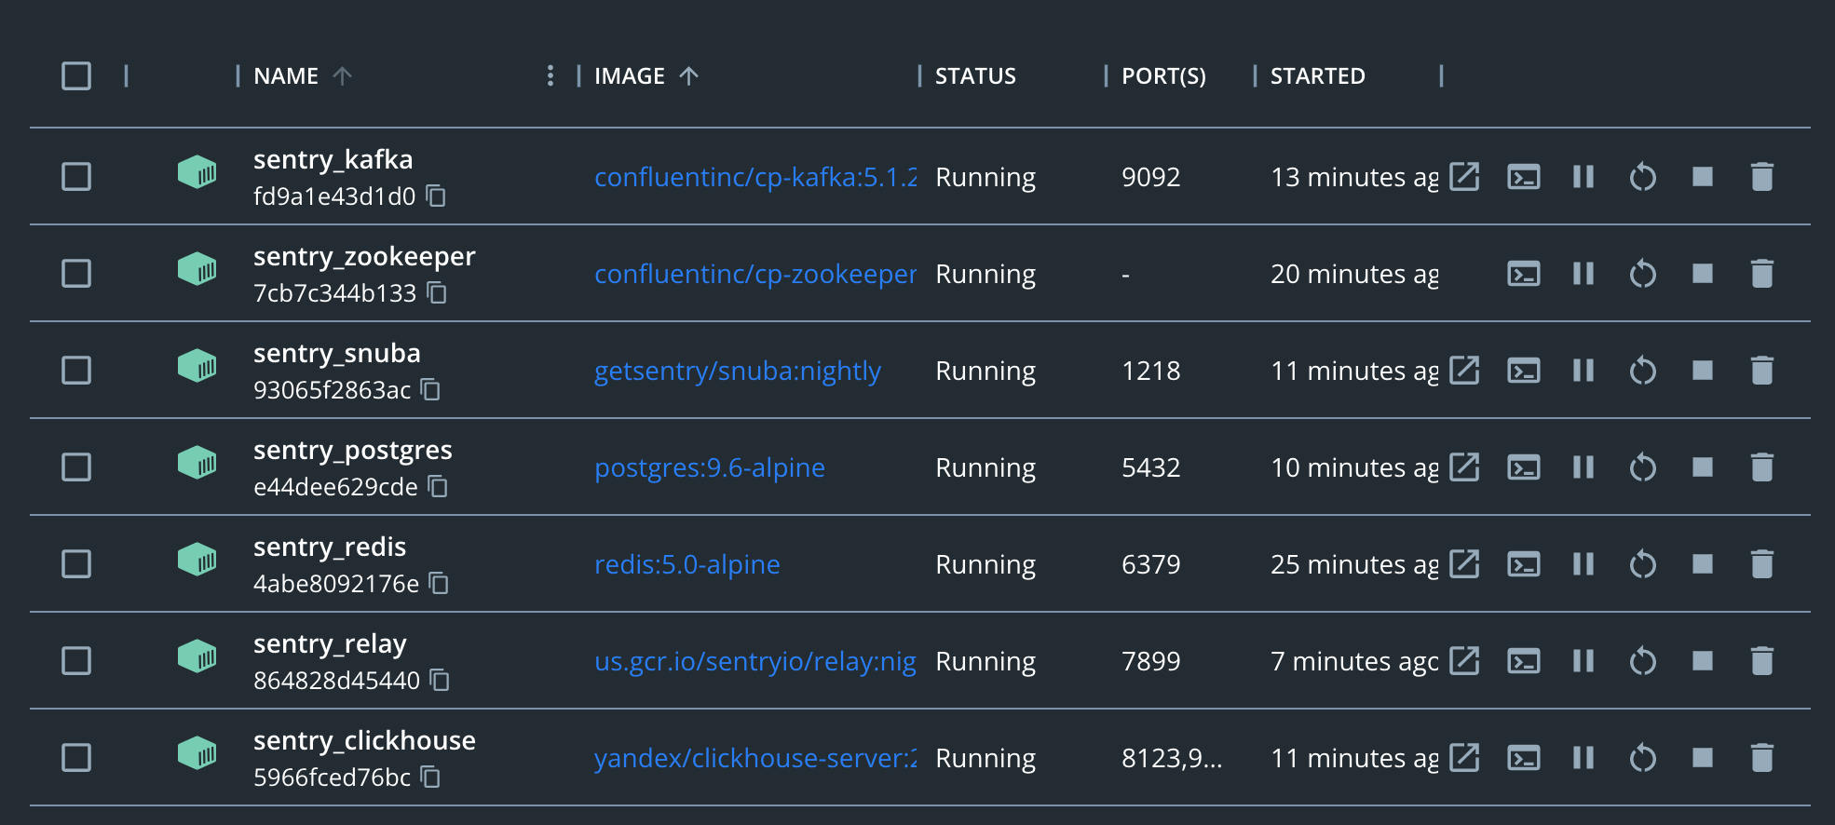Open the confluentinc/cp-kafka image link
This screenshot has width=1835, height=825.
pyautogui.click(x=755, y=177)
